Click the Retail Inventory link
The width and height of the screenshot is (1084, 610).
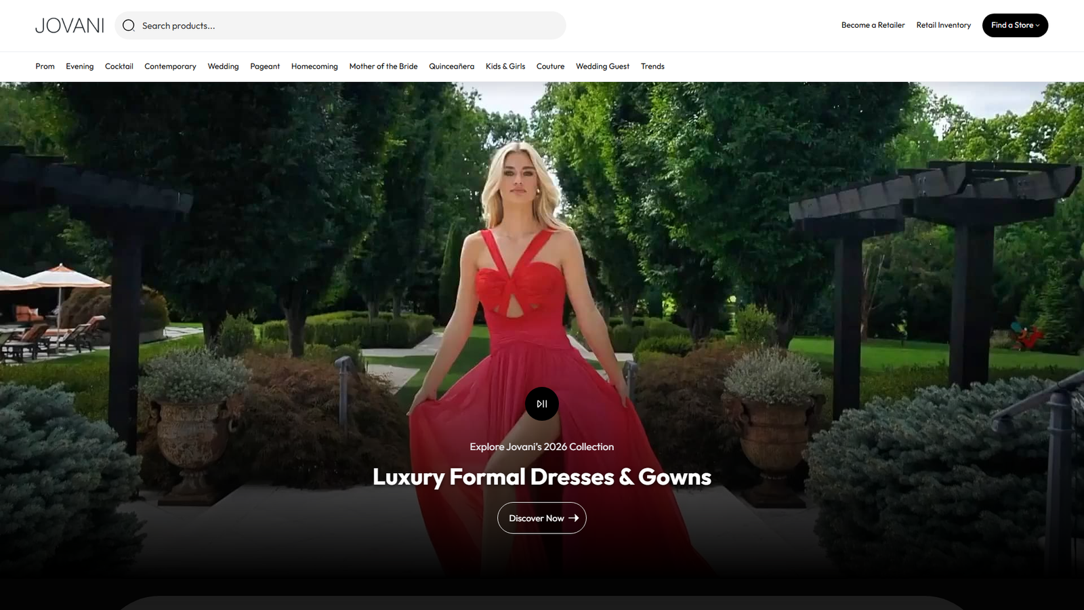pyautogui.click(x=943, y=25)
